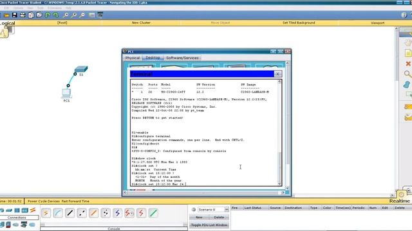412x231 pixels.
Task: Choose the green octal cable
Action: click(153, 213)
